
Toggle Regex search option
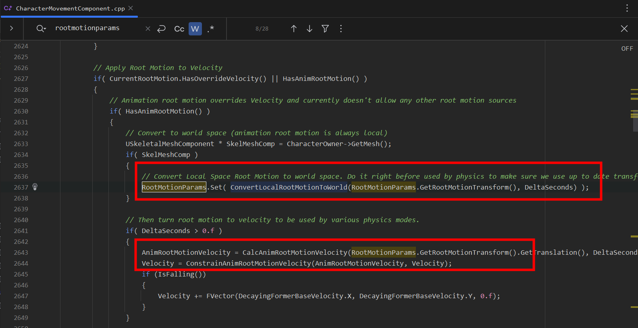211,29
